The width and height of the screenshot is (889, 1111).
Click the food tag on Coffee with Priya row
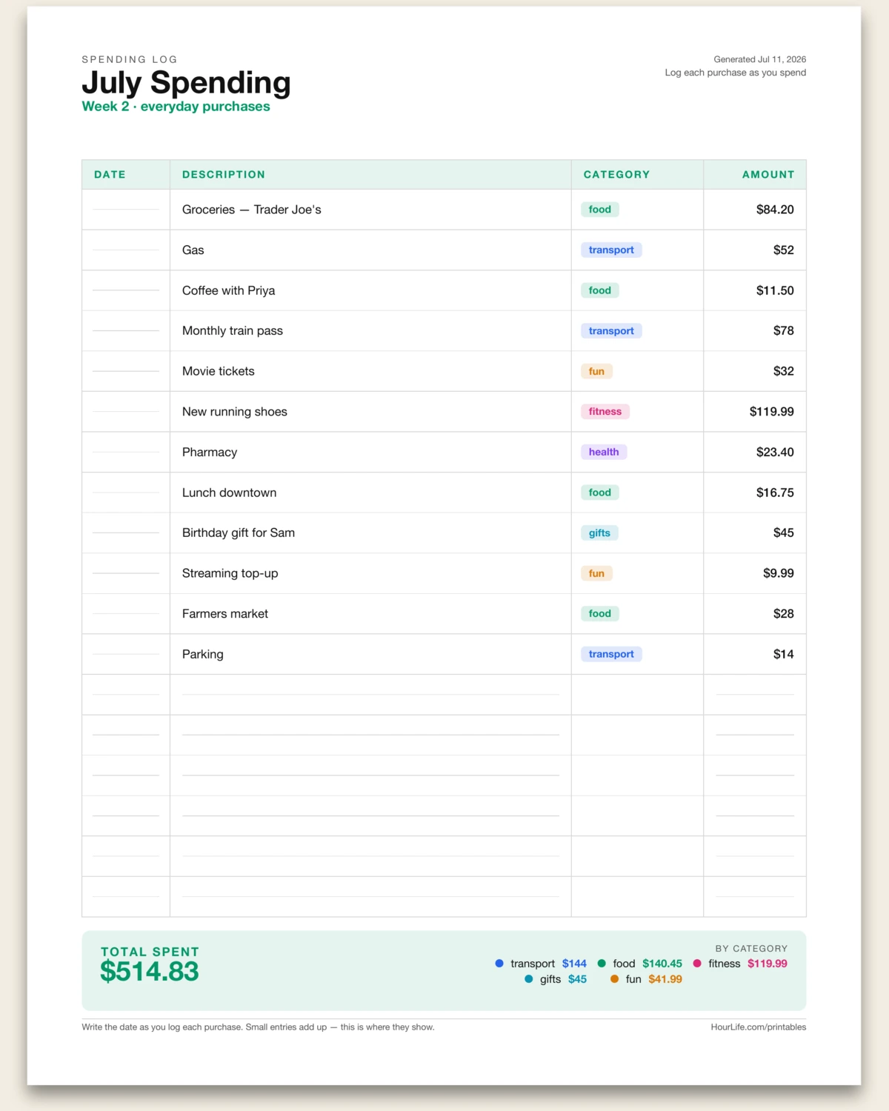(600, 290)
